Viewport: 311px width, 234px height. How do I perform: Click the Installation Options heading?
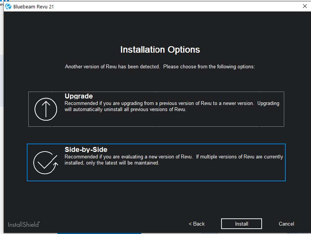point(160,50)
